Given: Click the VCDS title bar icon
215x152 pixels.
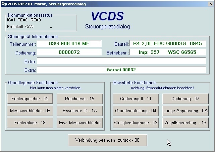Looking at the screenshot, I should tap(4, 4).
